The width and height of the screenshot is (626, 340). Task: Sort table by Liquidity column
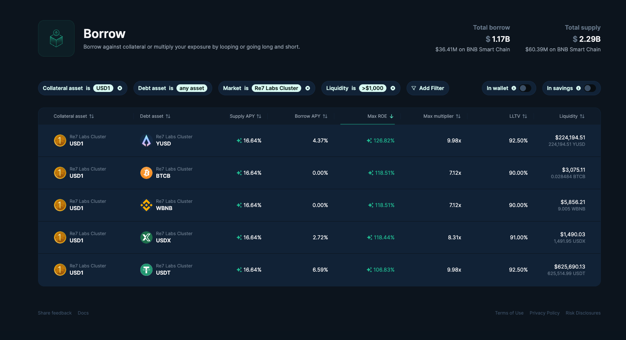click(x=572, y=116)
